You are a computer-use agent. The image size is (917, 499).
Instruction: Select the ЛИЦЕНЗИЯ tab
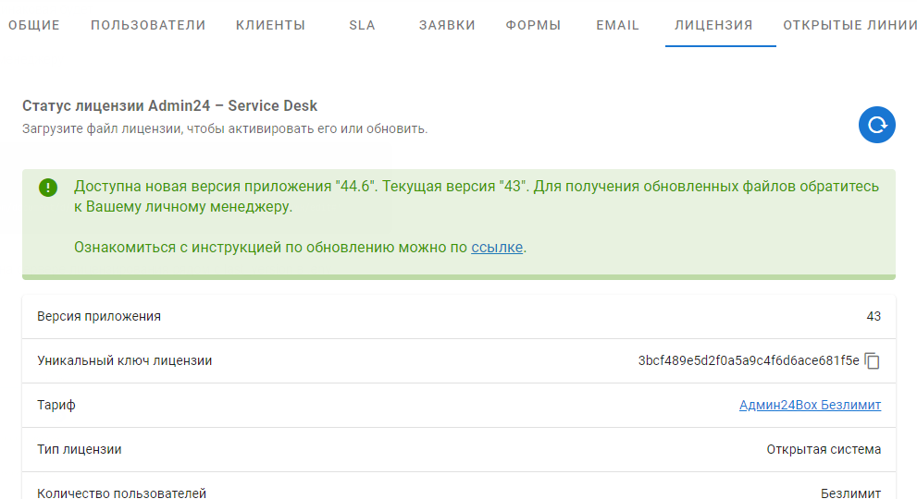(714, 25)
